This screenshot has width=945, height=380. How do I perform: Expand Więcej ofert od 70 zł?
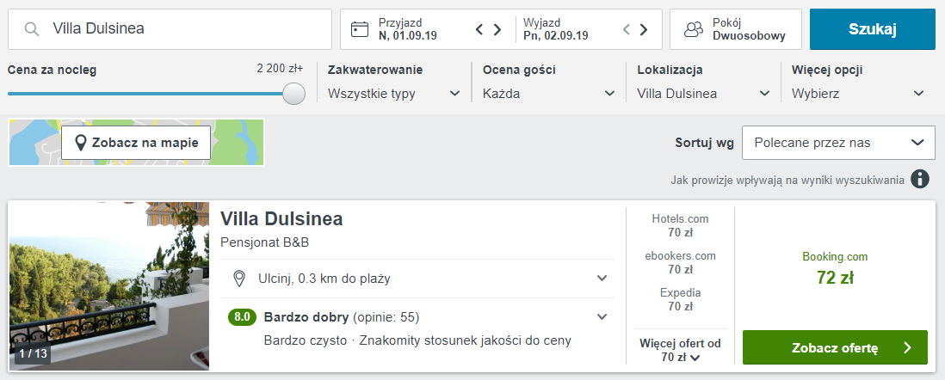point(681,351)
